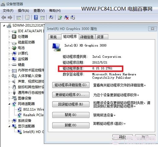The width and height of the screenshot is (158, 147).
Task: Click the 回滚驱动程序(R) button
Action: (x=71, y=104)
